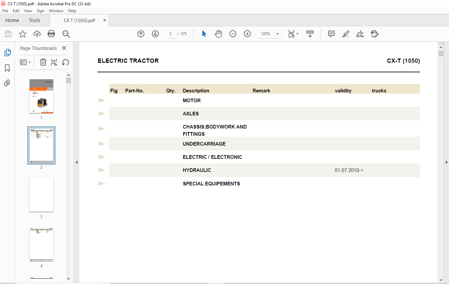Activate the hand pan tool

point(218,34)
